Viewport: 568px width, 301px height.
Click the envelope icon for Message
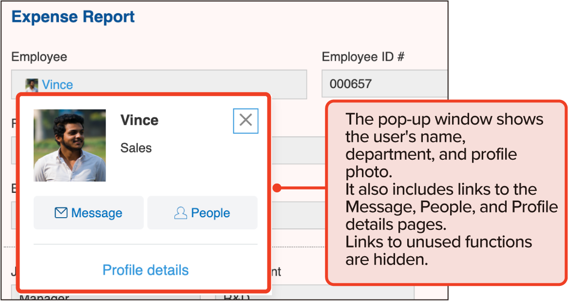[x=61, y=213]
